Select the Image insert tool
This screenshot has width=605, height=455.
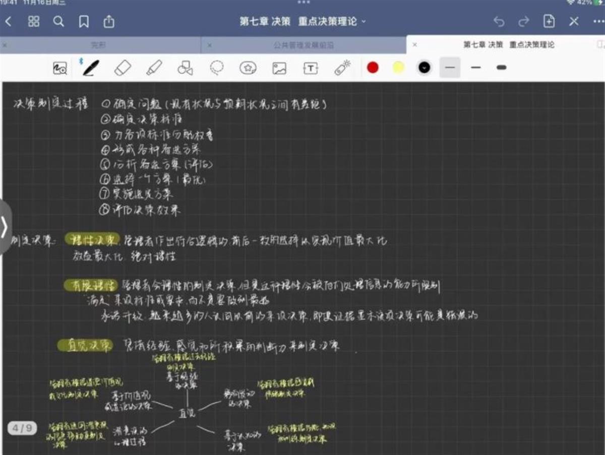click(x=279, y=68)
